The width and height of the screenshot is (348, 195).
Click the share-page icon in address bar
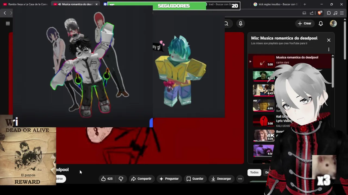(312, 13)
